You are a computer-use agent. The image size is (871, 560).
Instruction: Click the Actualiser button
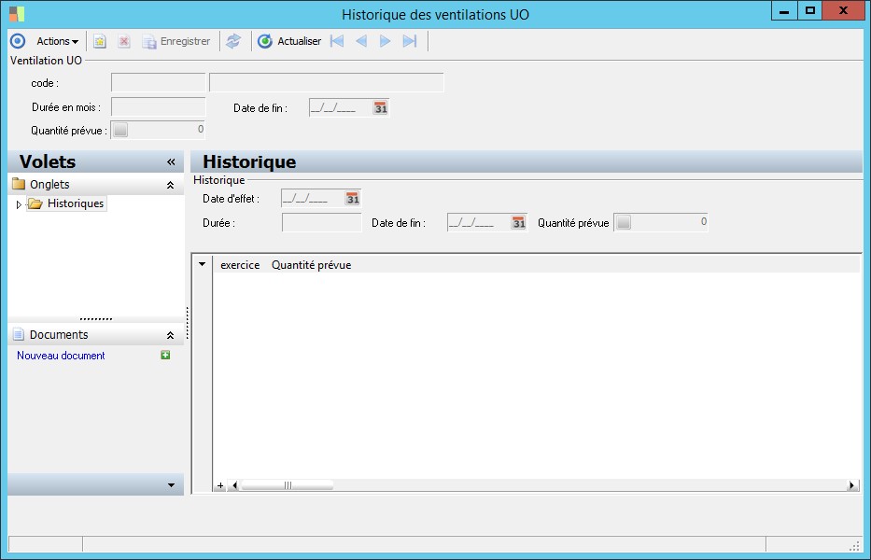(x=289, y=41)
